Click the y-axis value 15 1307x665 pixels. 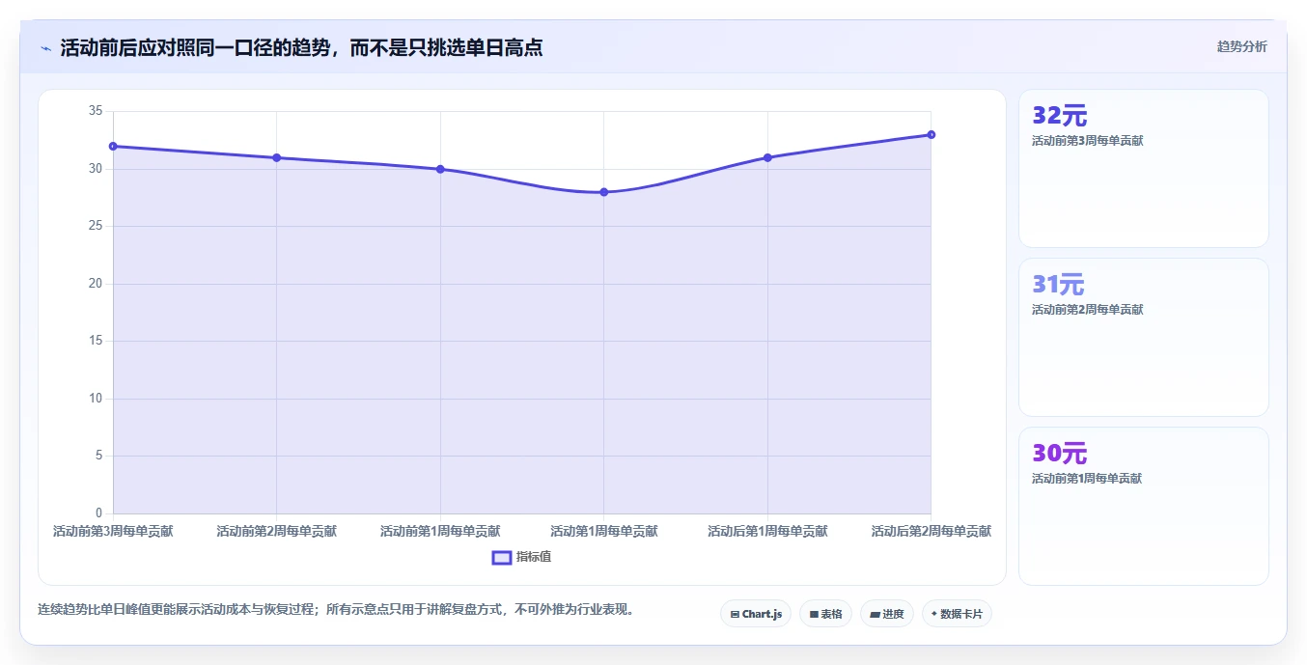pos(96,341)
